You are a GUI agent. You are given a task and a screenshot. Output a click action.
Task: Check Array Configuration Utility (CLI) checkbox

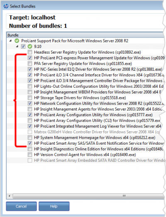pyautogui.click(x=30, y=120)
